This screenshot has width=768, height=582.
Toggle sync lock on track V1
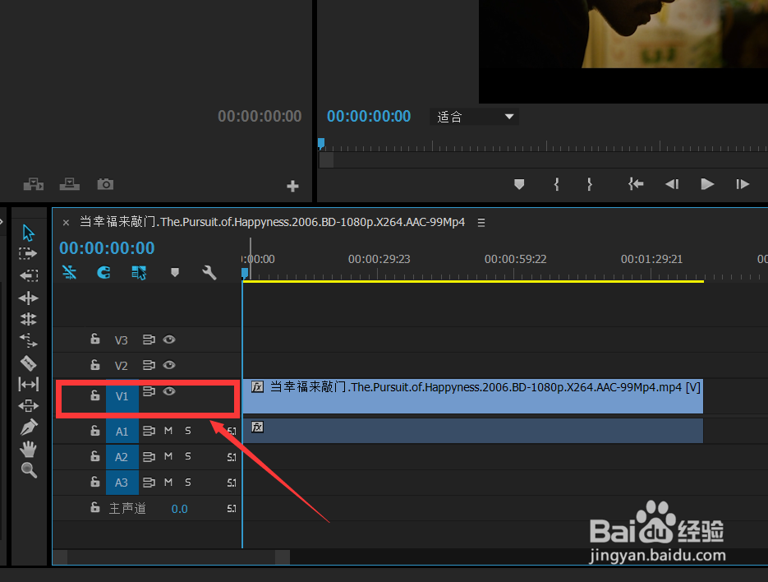coord(149,391)
